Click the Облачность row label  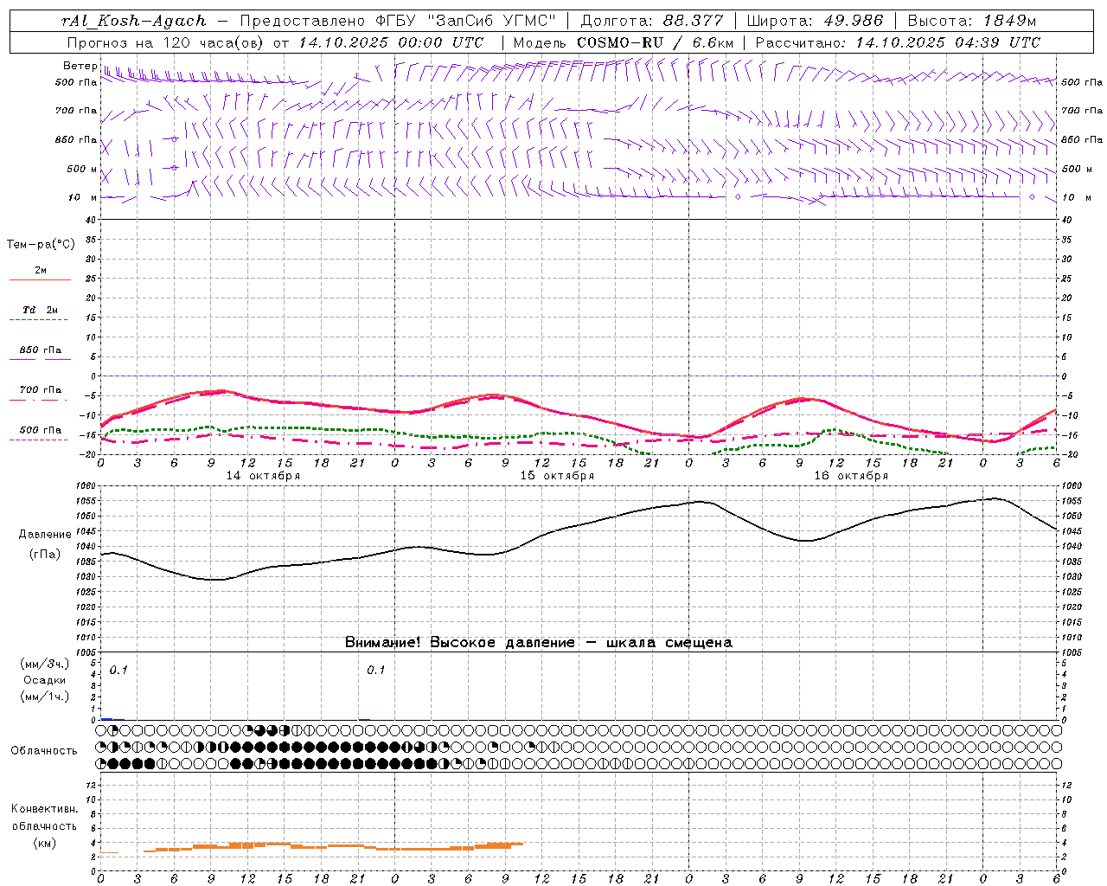(44, 750)
